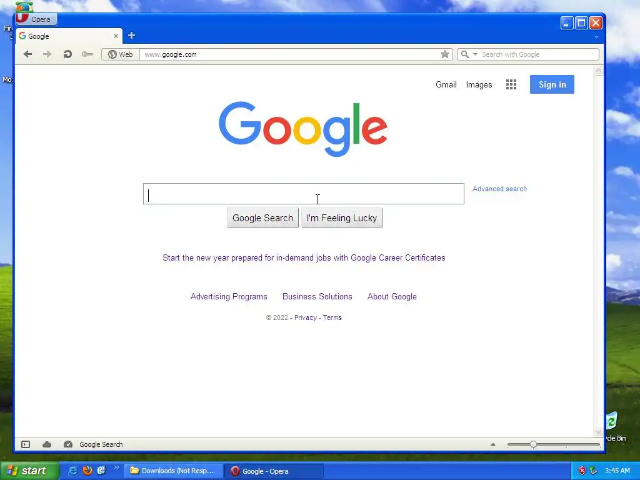Expand the zoom options arrow

493,444
